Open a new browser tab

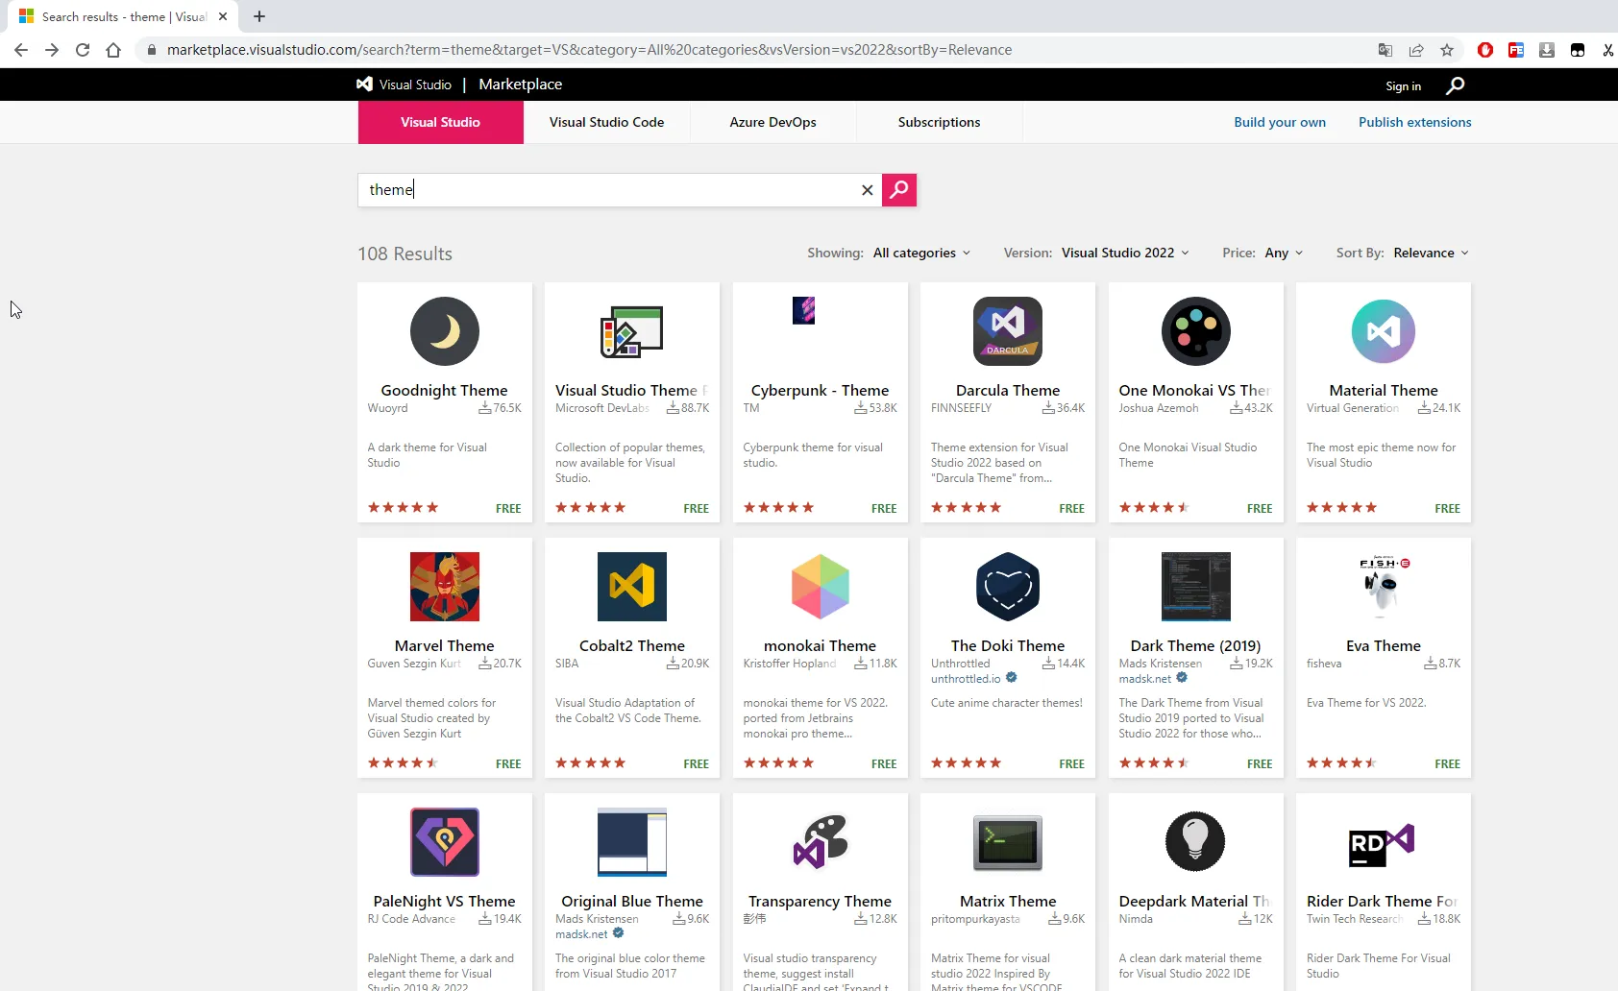click(x=259, y=16)
